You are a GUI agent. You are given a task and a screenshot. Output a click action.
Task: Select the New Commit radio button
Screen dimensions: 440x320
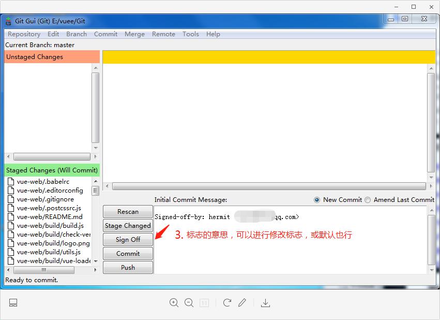click(x=317, y=200)
